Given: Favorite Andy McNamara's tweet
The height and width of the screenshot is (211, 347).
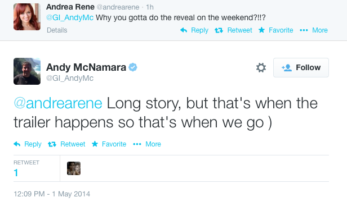Looking at the screenshot, I should [x=109, y=144].
